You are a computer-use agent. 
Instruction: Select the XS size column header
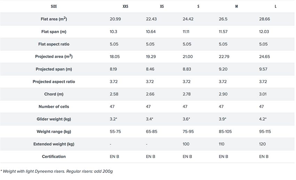click(x=162, y=6)
